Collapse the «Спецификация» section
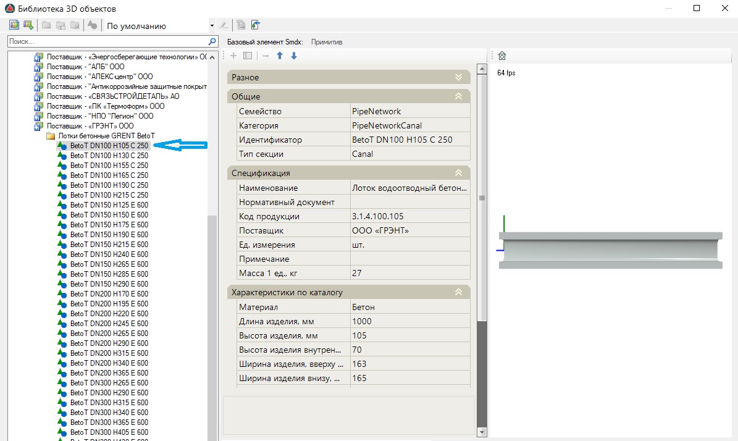The image size is (738, 441). [x=458, y=173]
